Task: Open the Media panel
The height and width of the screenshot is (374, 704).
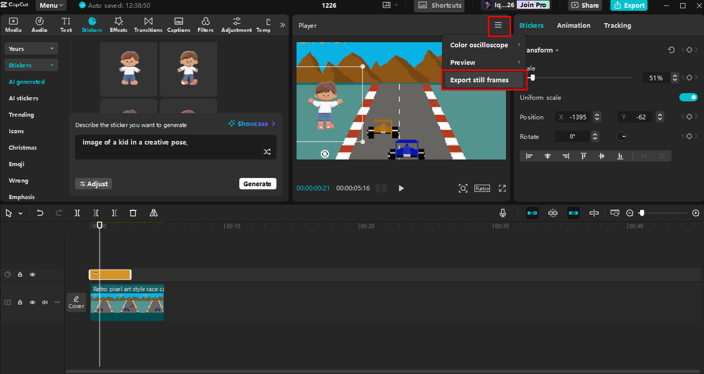Action: (13, 25)
